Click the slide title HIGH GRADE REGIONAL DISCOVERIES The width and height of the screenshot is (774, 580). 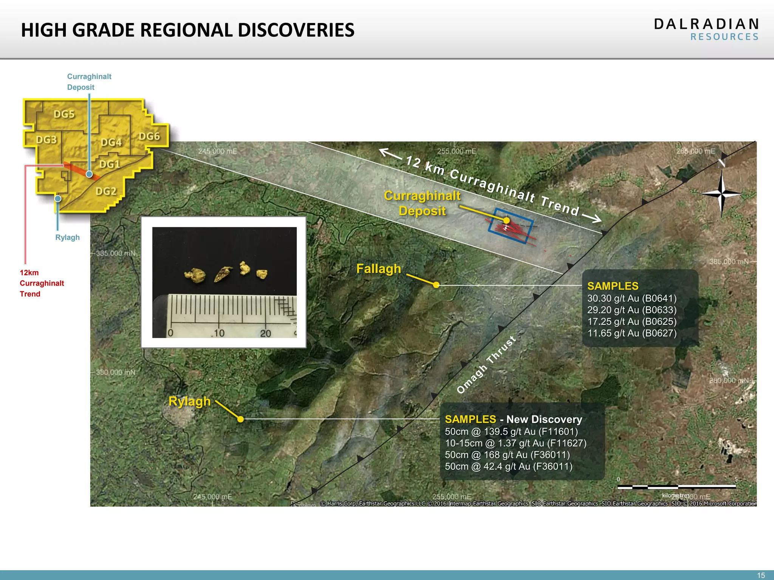point(188,30)
